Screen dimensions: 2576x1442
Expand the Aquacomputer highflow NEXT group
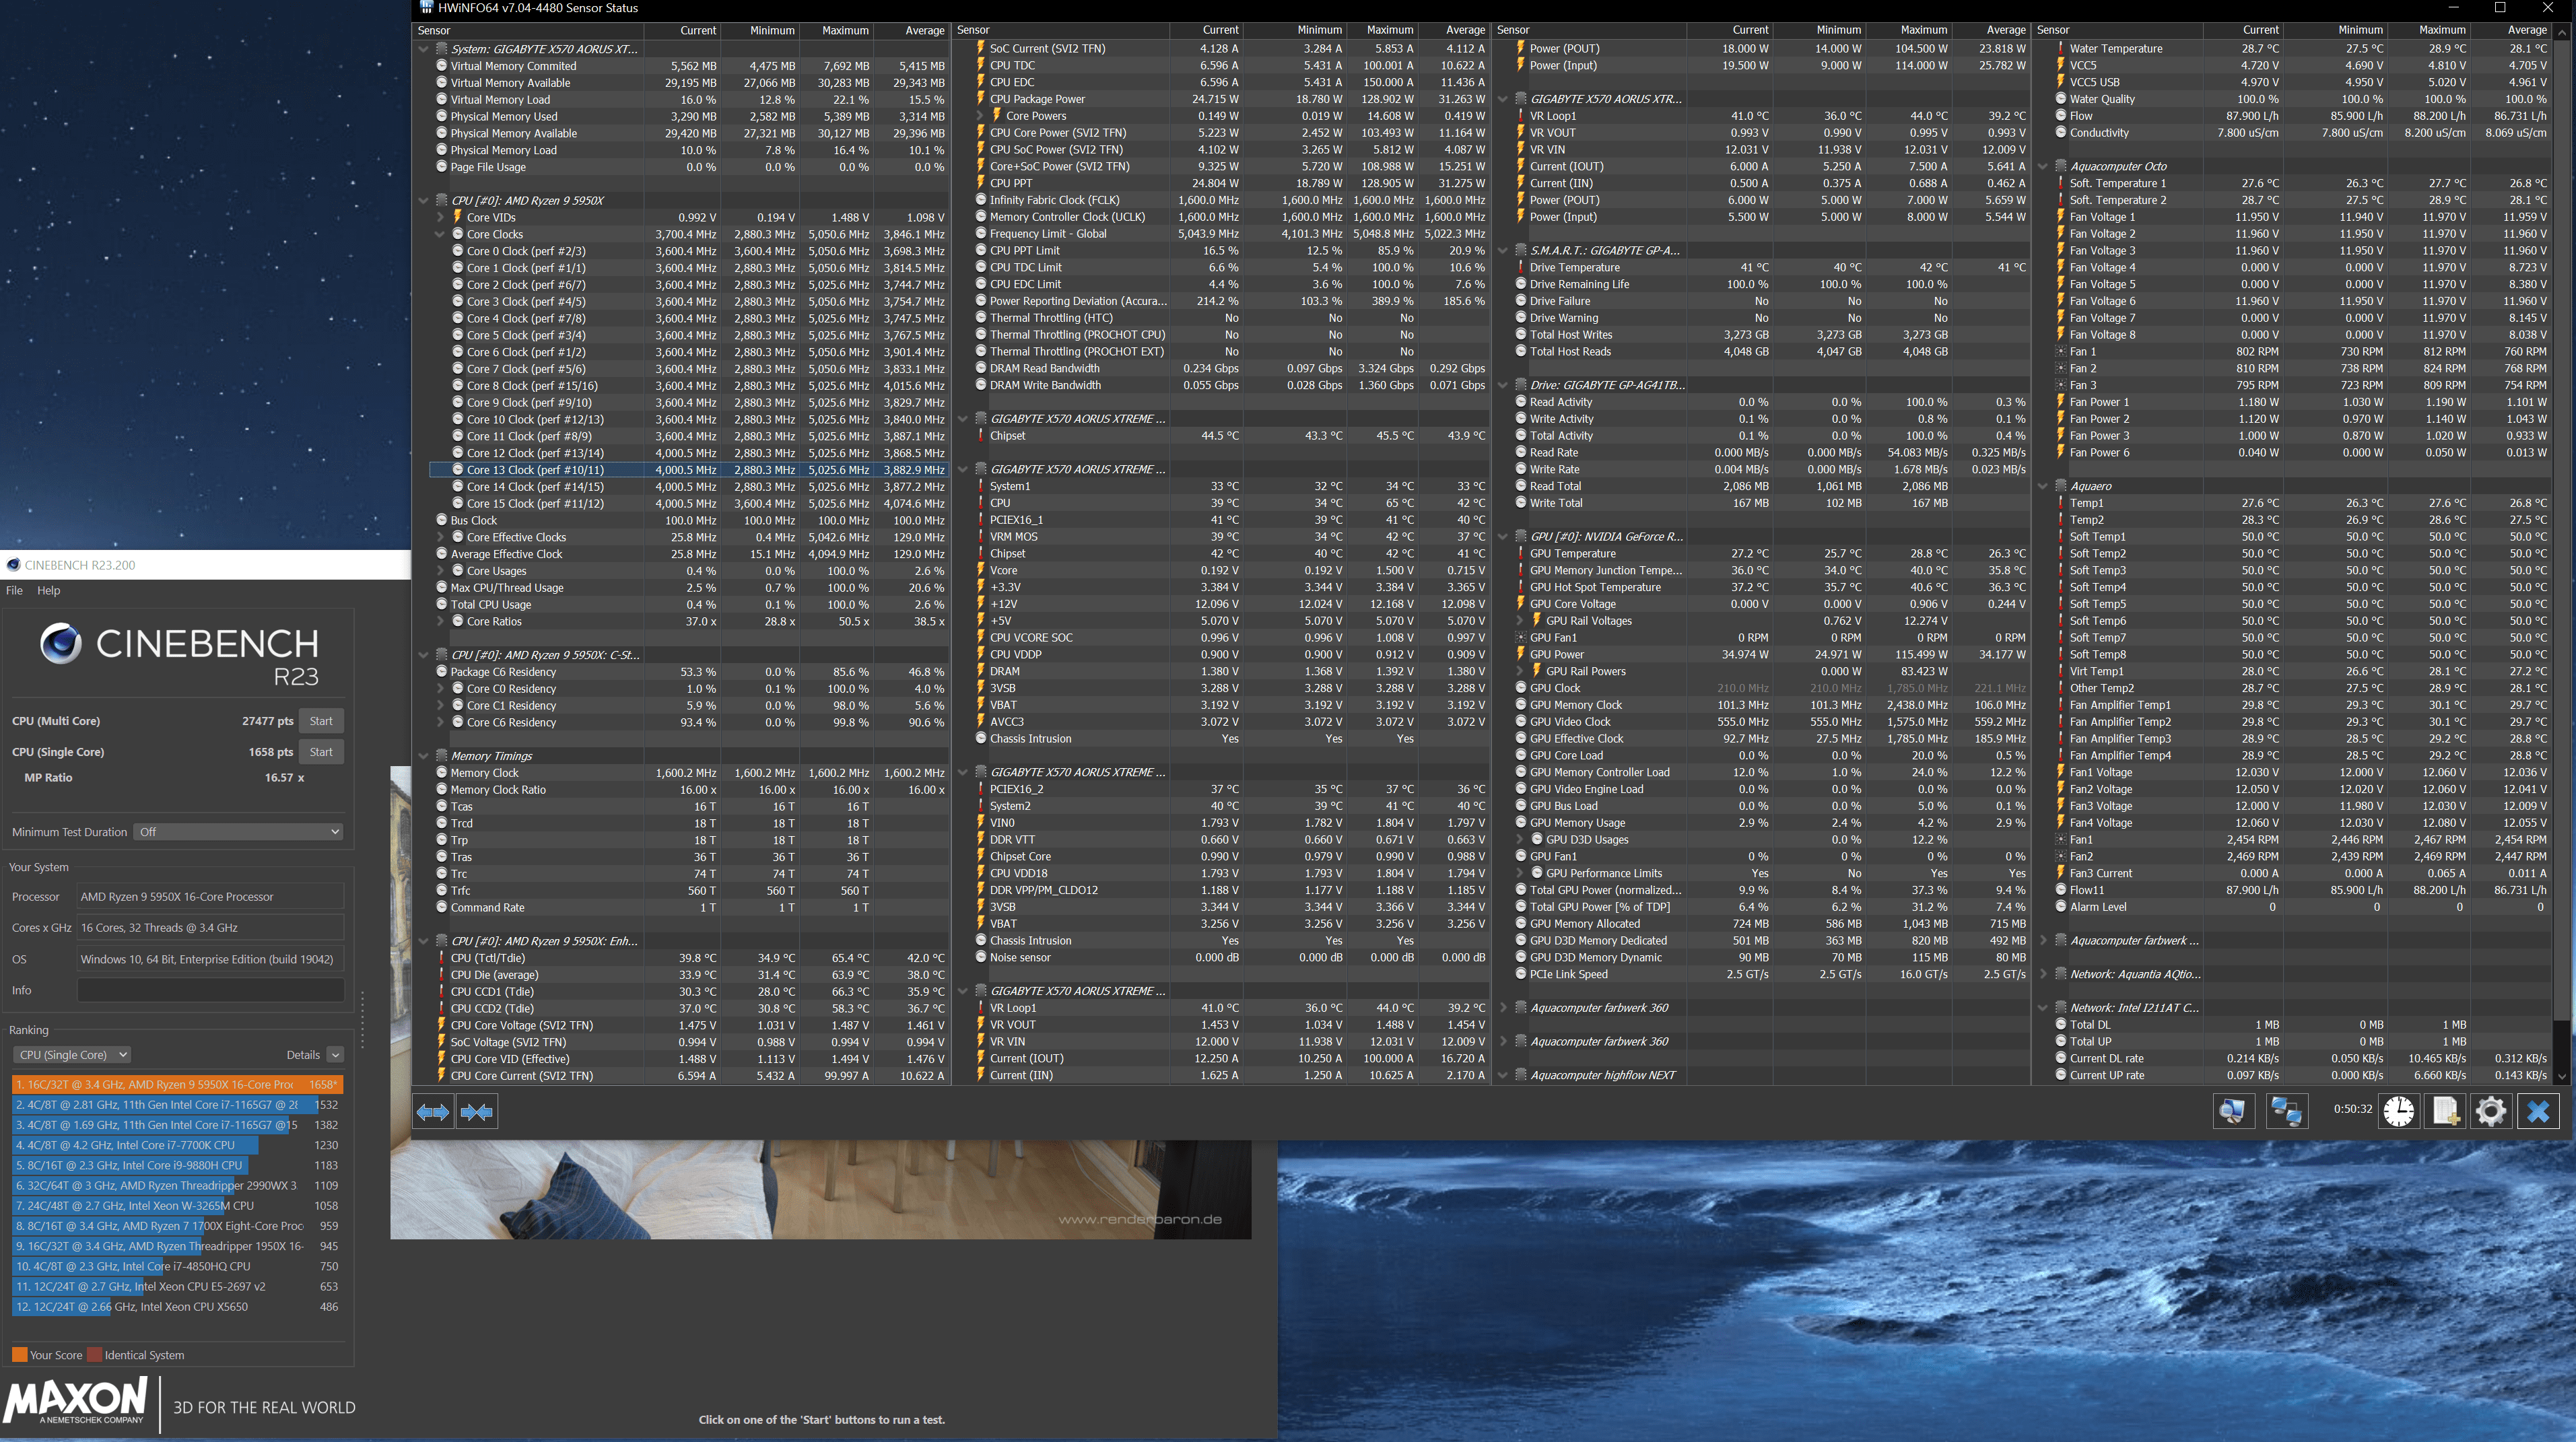[x=1503, y=1075]
